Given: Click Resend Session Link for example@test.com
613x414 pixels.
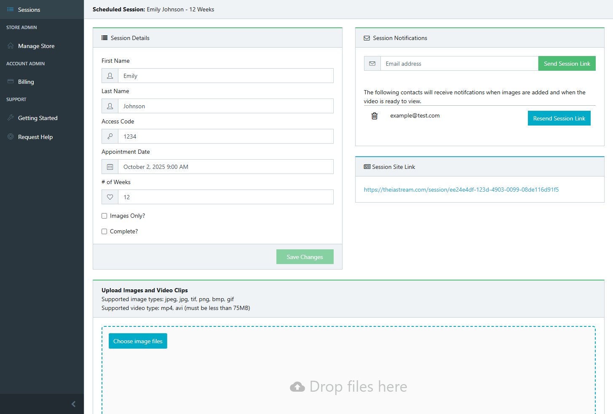Looking at the screenshot, I should pos(559,118).
